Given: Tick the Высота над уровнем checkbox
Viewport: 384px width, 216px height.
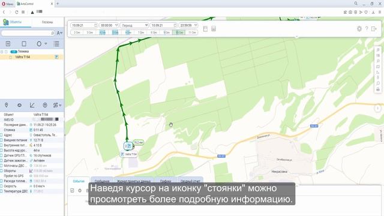Looking at the screenshot, I should (1, 151).
